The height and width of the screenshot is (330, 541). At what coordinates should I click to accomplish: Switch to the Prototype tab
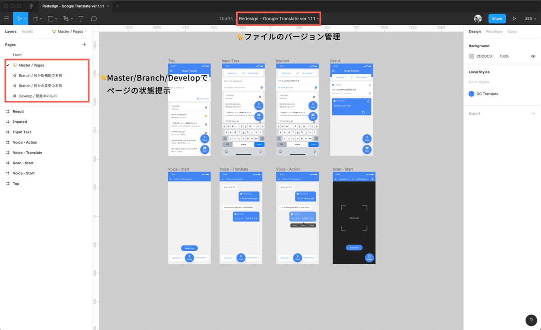coord(494,32)
